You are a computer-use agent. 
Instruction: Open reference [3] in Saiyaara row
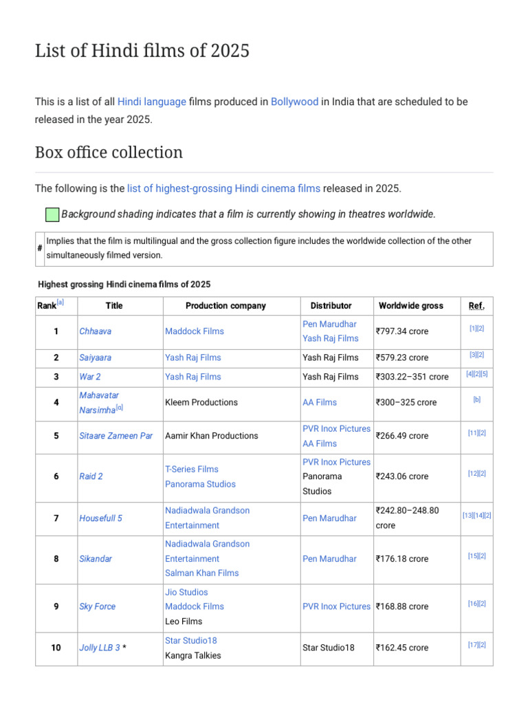click(x=473, y=355)
